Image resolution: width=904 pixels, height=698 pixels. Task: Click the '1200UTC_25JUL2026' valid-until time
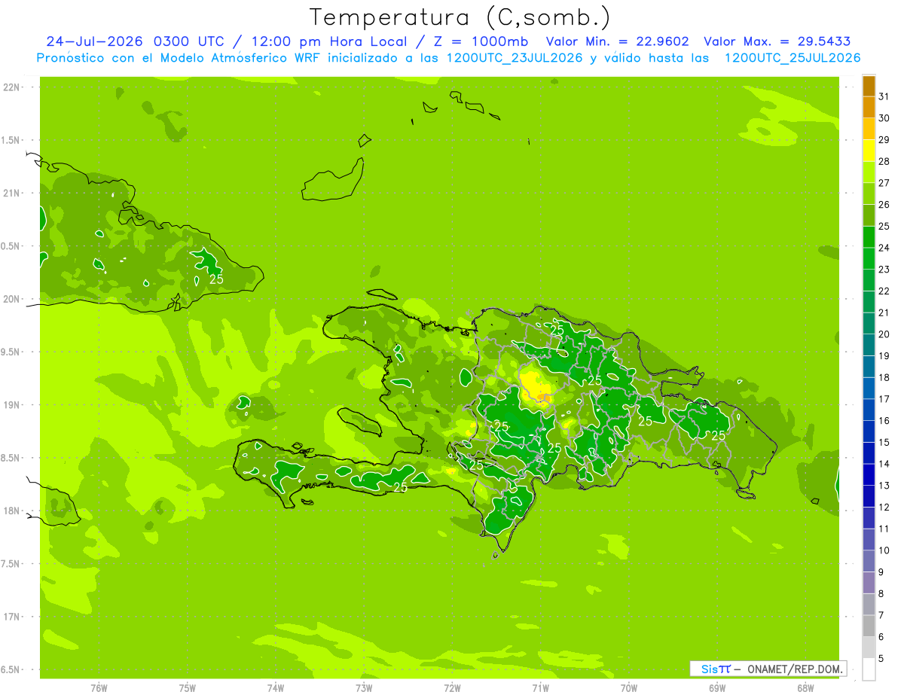(793, 58)
